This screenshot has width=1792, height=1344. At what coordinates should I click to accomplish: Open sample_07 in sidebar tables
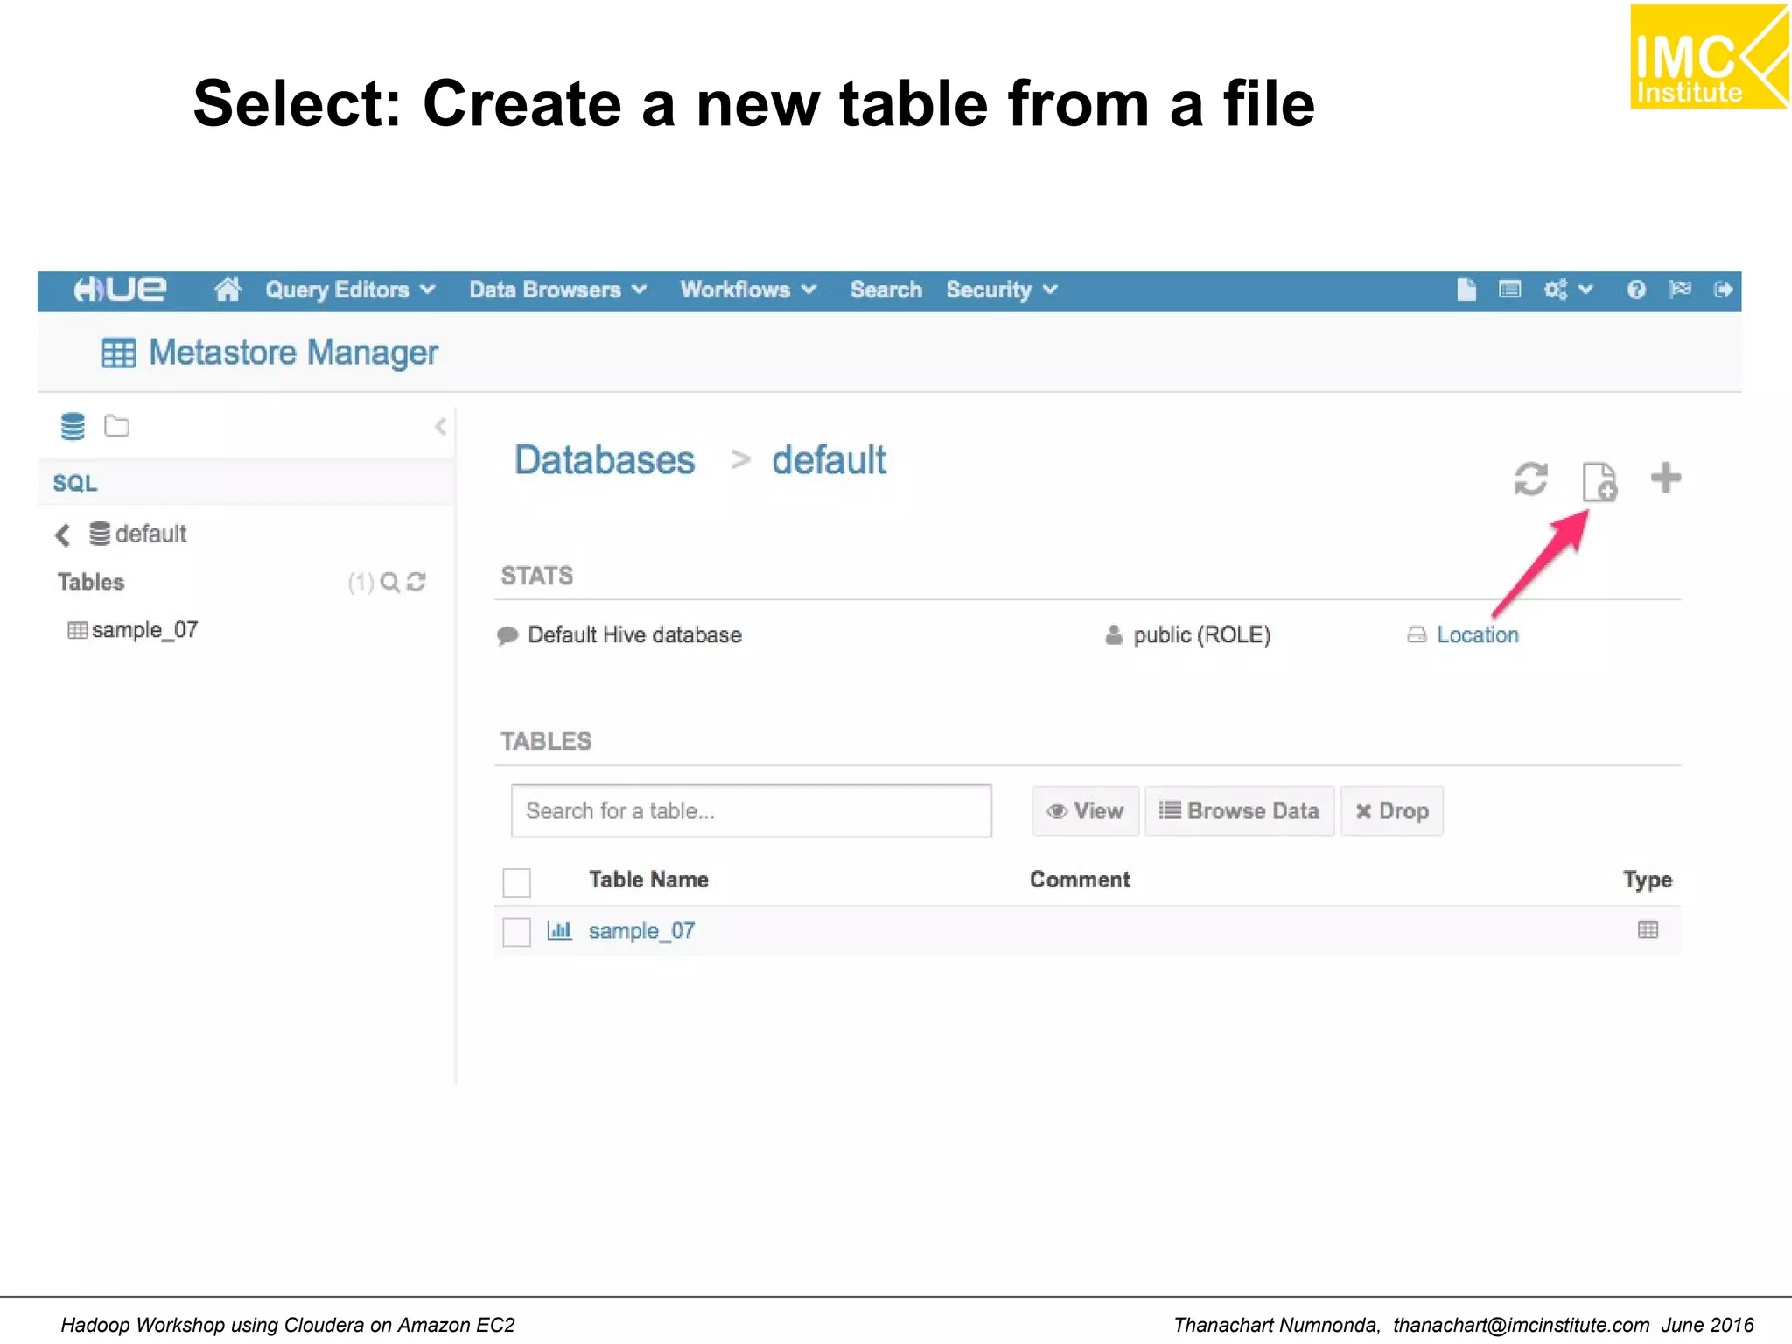click(x=133, y=630)
